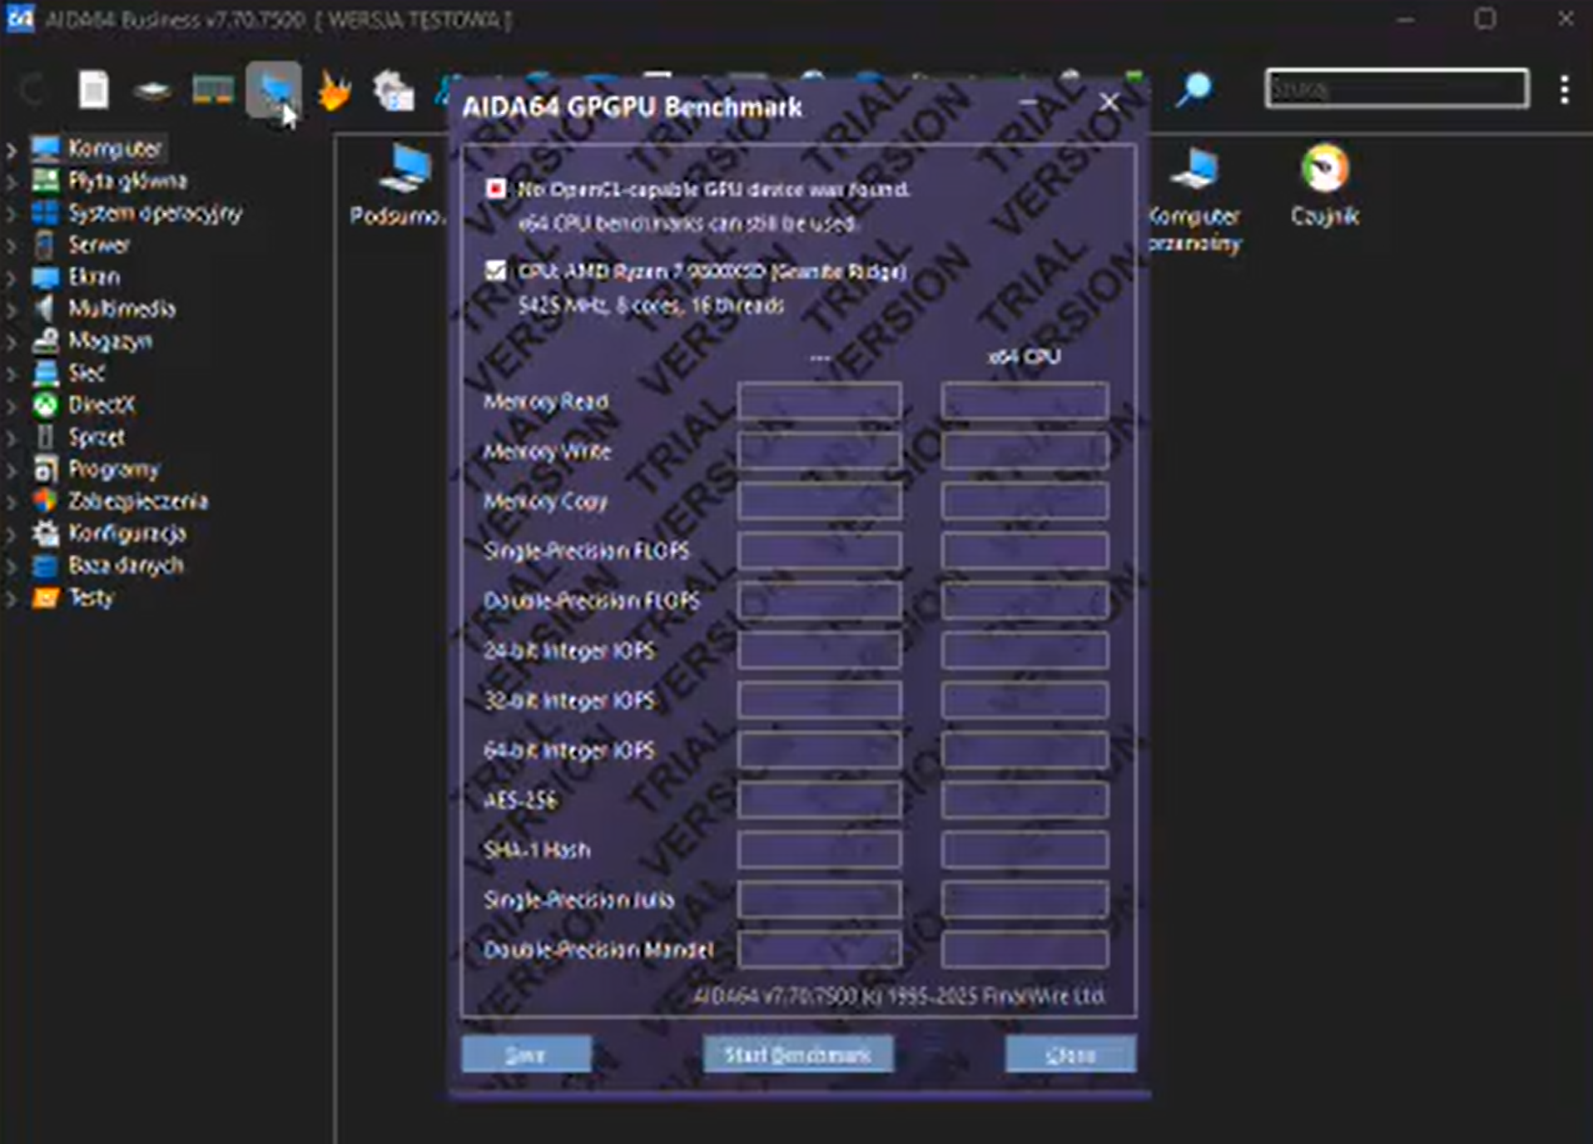This screenshot has width=1593, height=1144.
Task: Click the Memory Read x64 CPU result box
Action: 1025,401
